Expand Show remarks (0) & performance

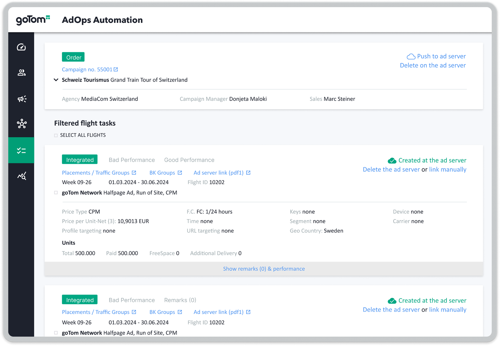click(x=264, y=269)
